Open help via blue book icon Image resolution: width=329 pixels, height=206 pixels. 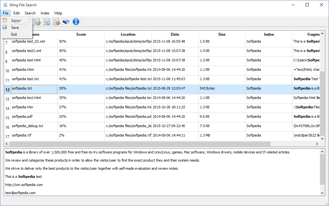click(x=66, y=22)
